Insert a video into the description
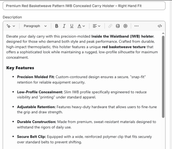172x149 pixels. coord(125,26)
